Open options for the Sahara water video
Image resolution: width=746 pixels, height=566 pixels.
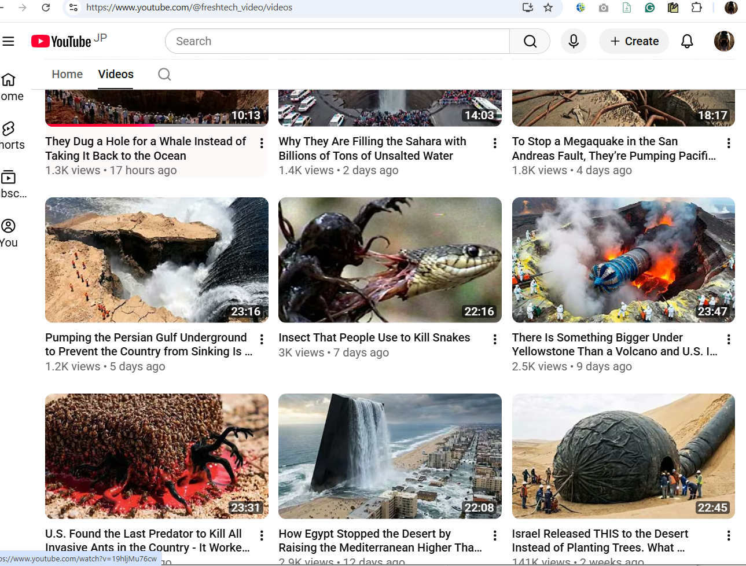click(x=495, y=143)
